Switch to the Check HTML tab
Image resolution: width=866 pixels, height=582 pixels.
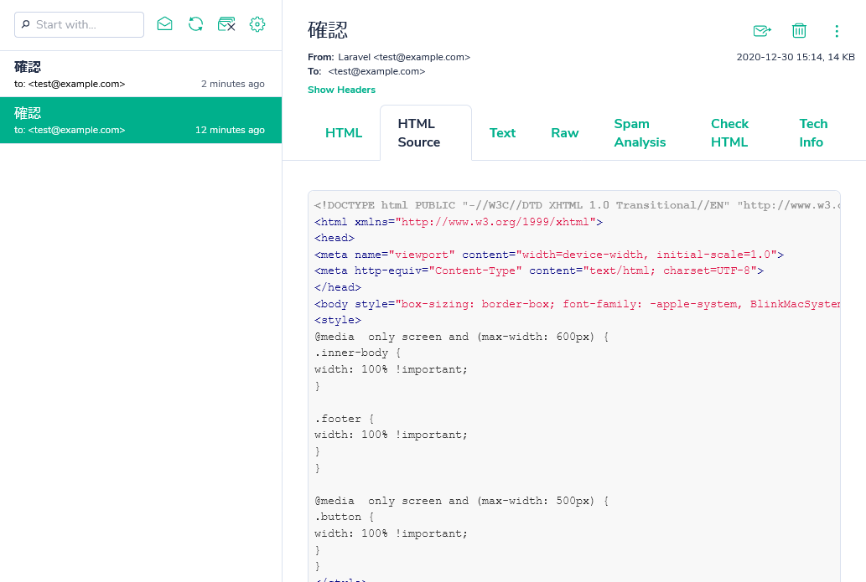[729, 133]
